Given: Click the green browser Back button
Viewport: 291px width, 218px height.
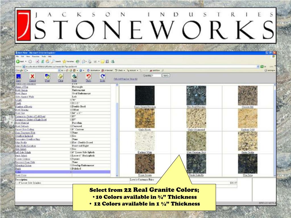Looking at the screenshot, I should pos(18,61).
